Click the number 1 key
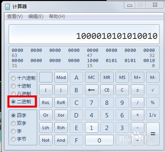 (92, 128)
